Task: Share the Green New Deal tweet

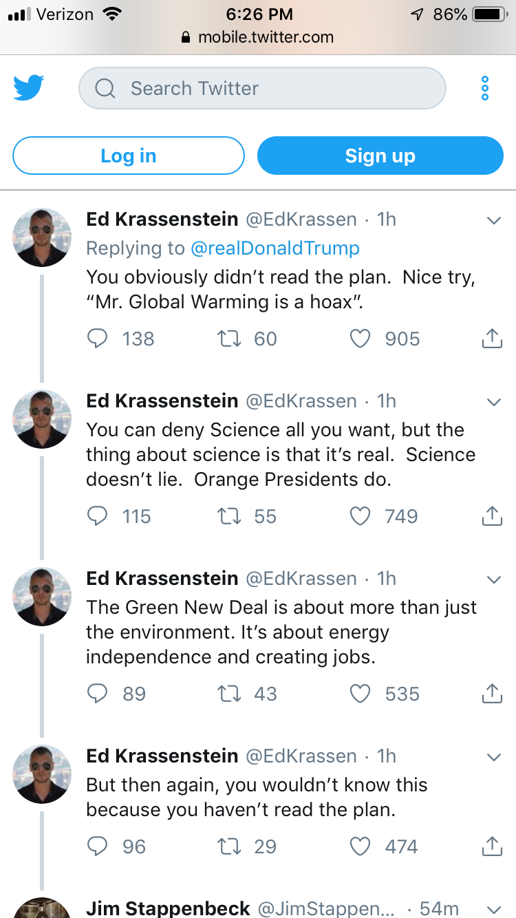Action: tap(492, 694)
